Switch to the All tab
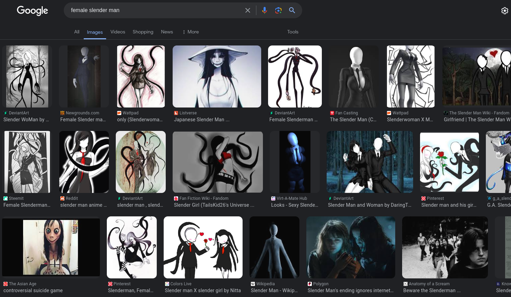Image resolution: width=511 pixels, height=297 pixels. (77, 32)
